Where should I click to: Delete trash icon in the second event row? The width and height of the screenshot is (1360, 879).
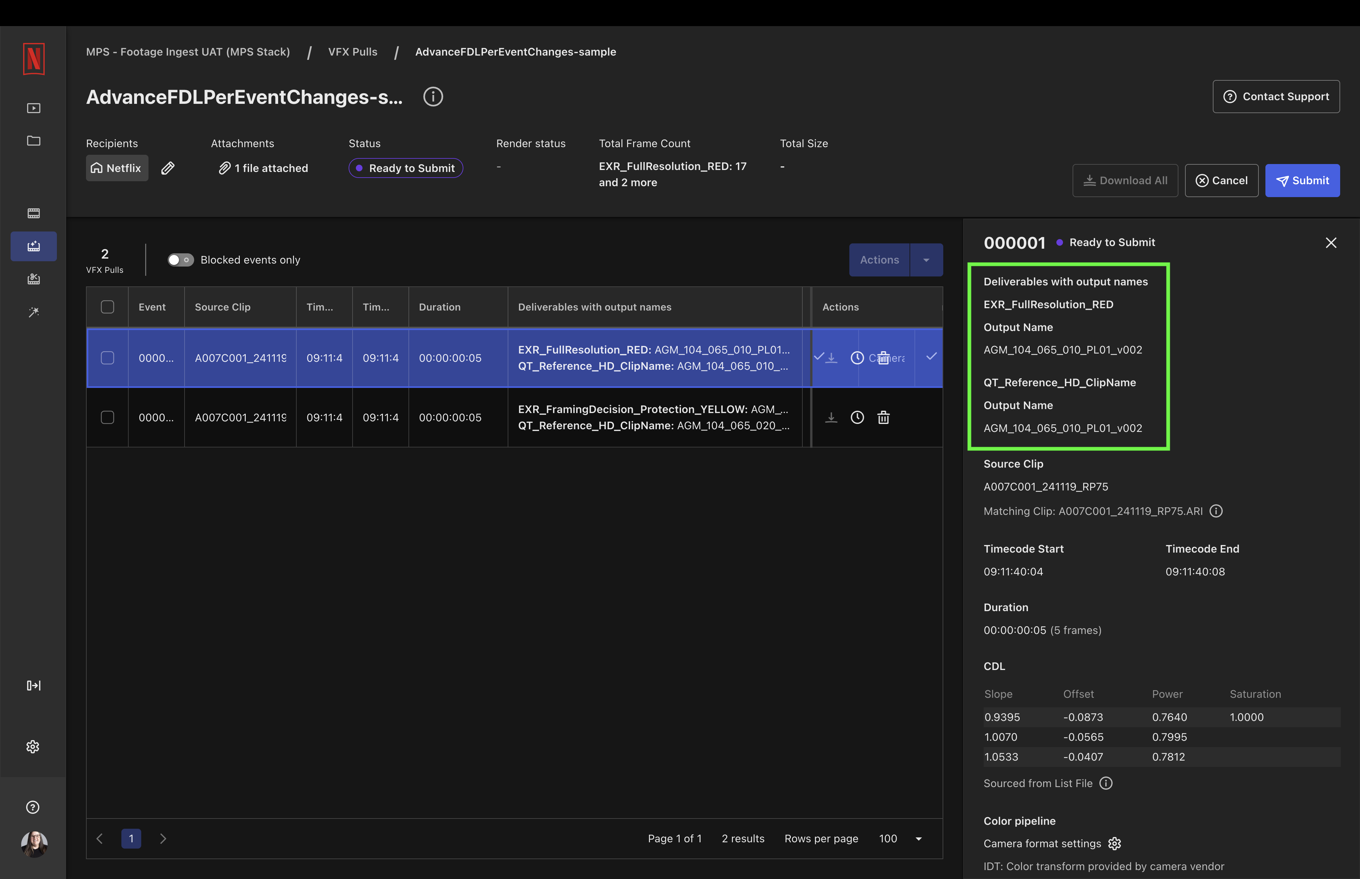coord(883,417)
